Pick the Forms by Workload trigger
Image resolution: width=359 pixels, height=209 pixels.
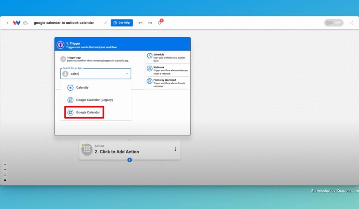pyautogui.click(x=168, y=83)
